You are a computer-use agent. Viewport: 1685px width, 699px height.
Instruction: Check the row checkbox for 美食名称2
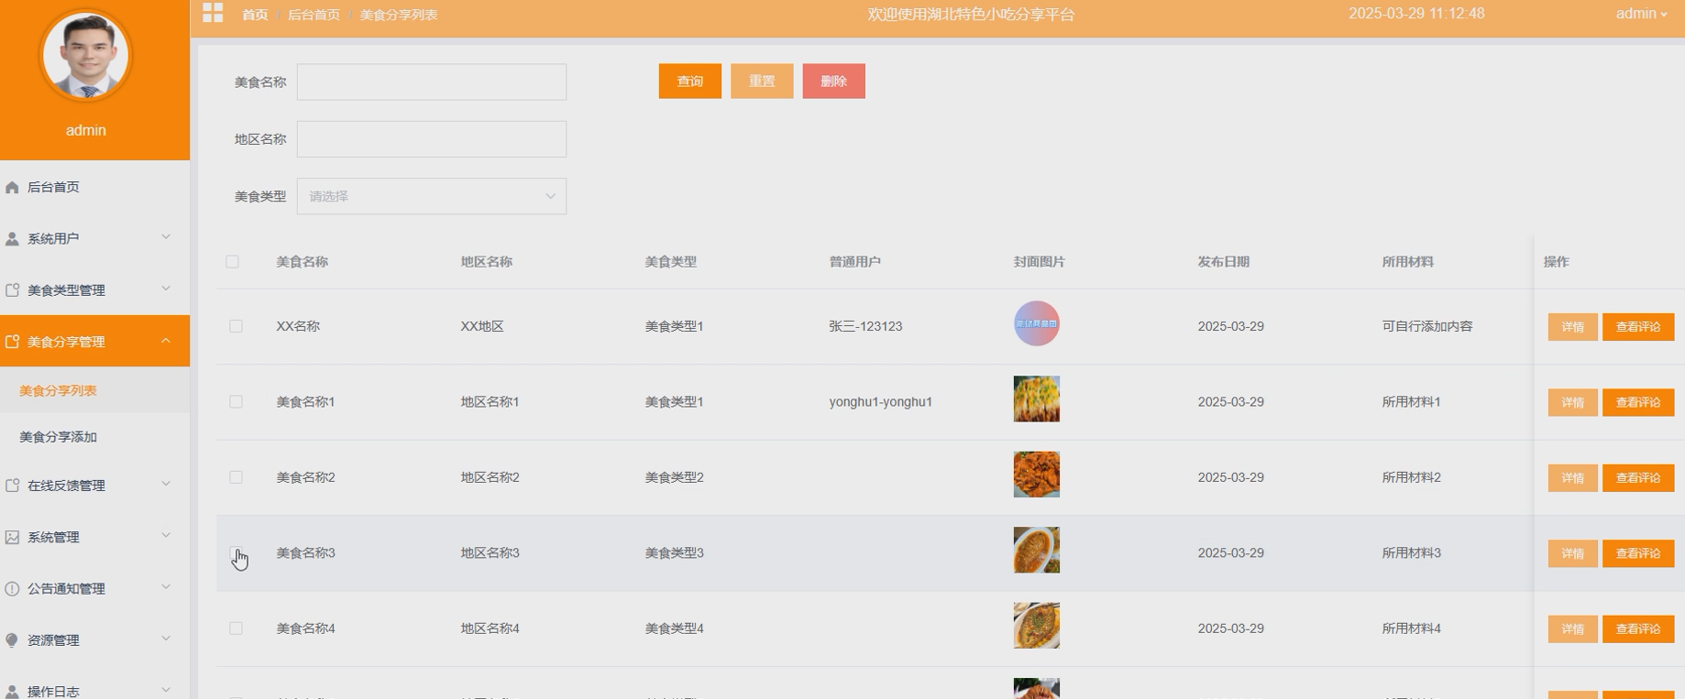click(236, 477)
